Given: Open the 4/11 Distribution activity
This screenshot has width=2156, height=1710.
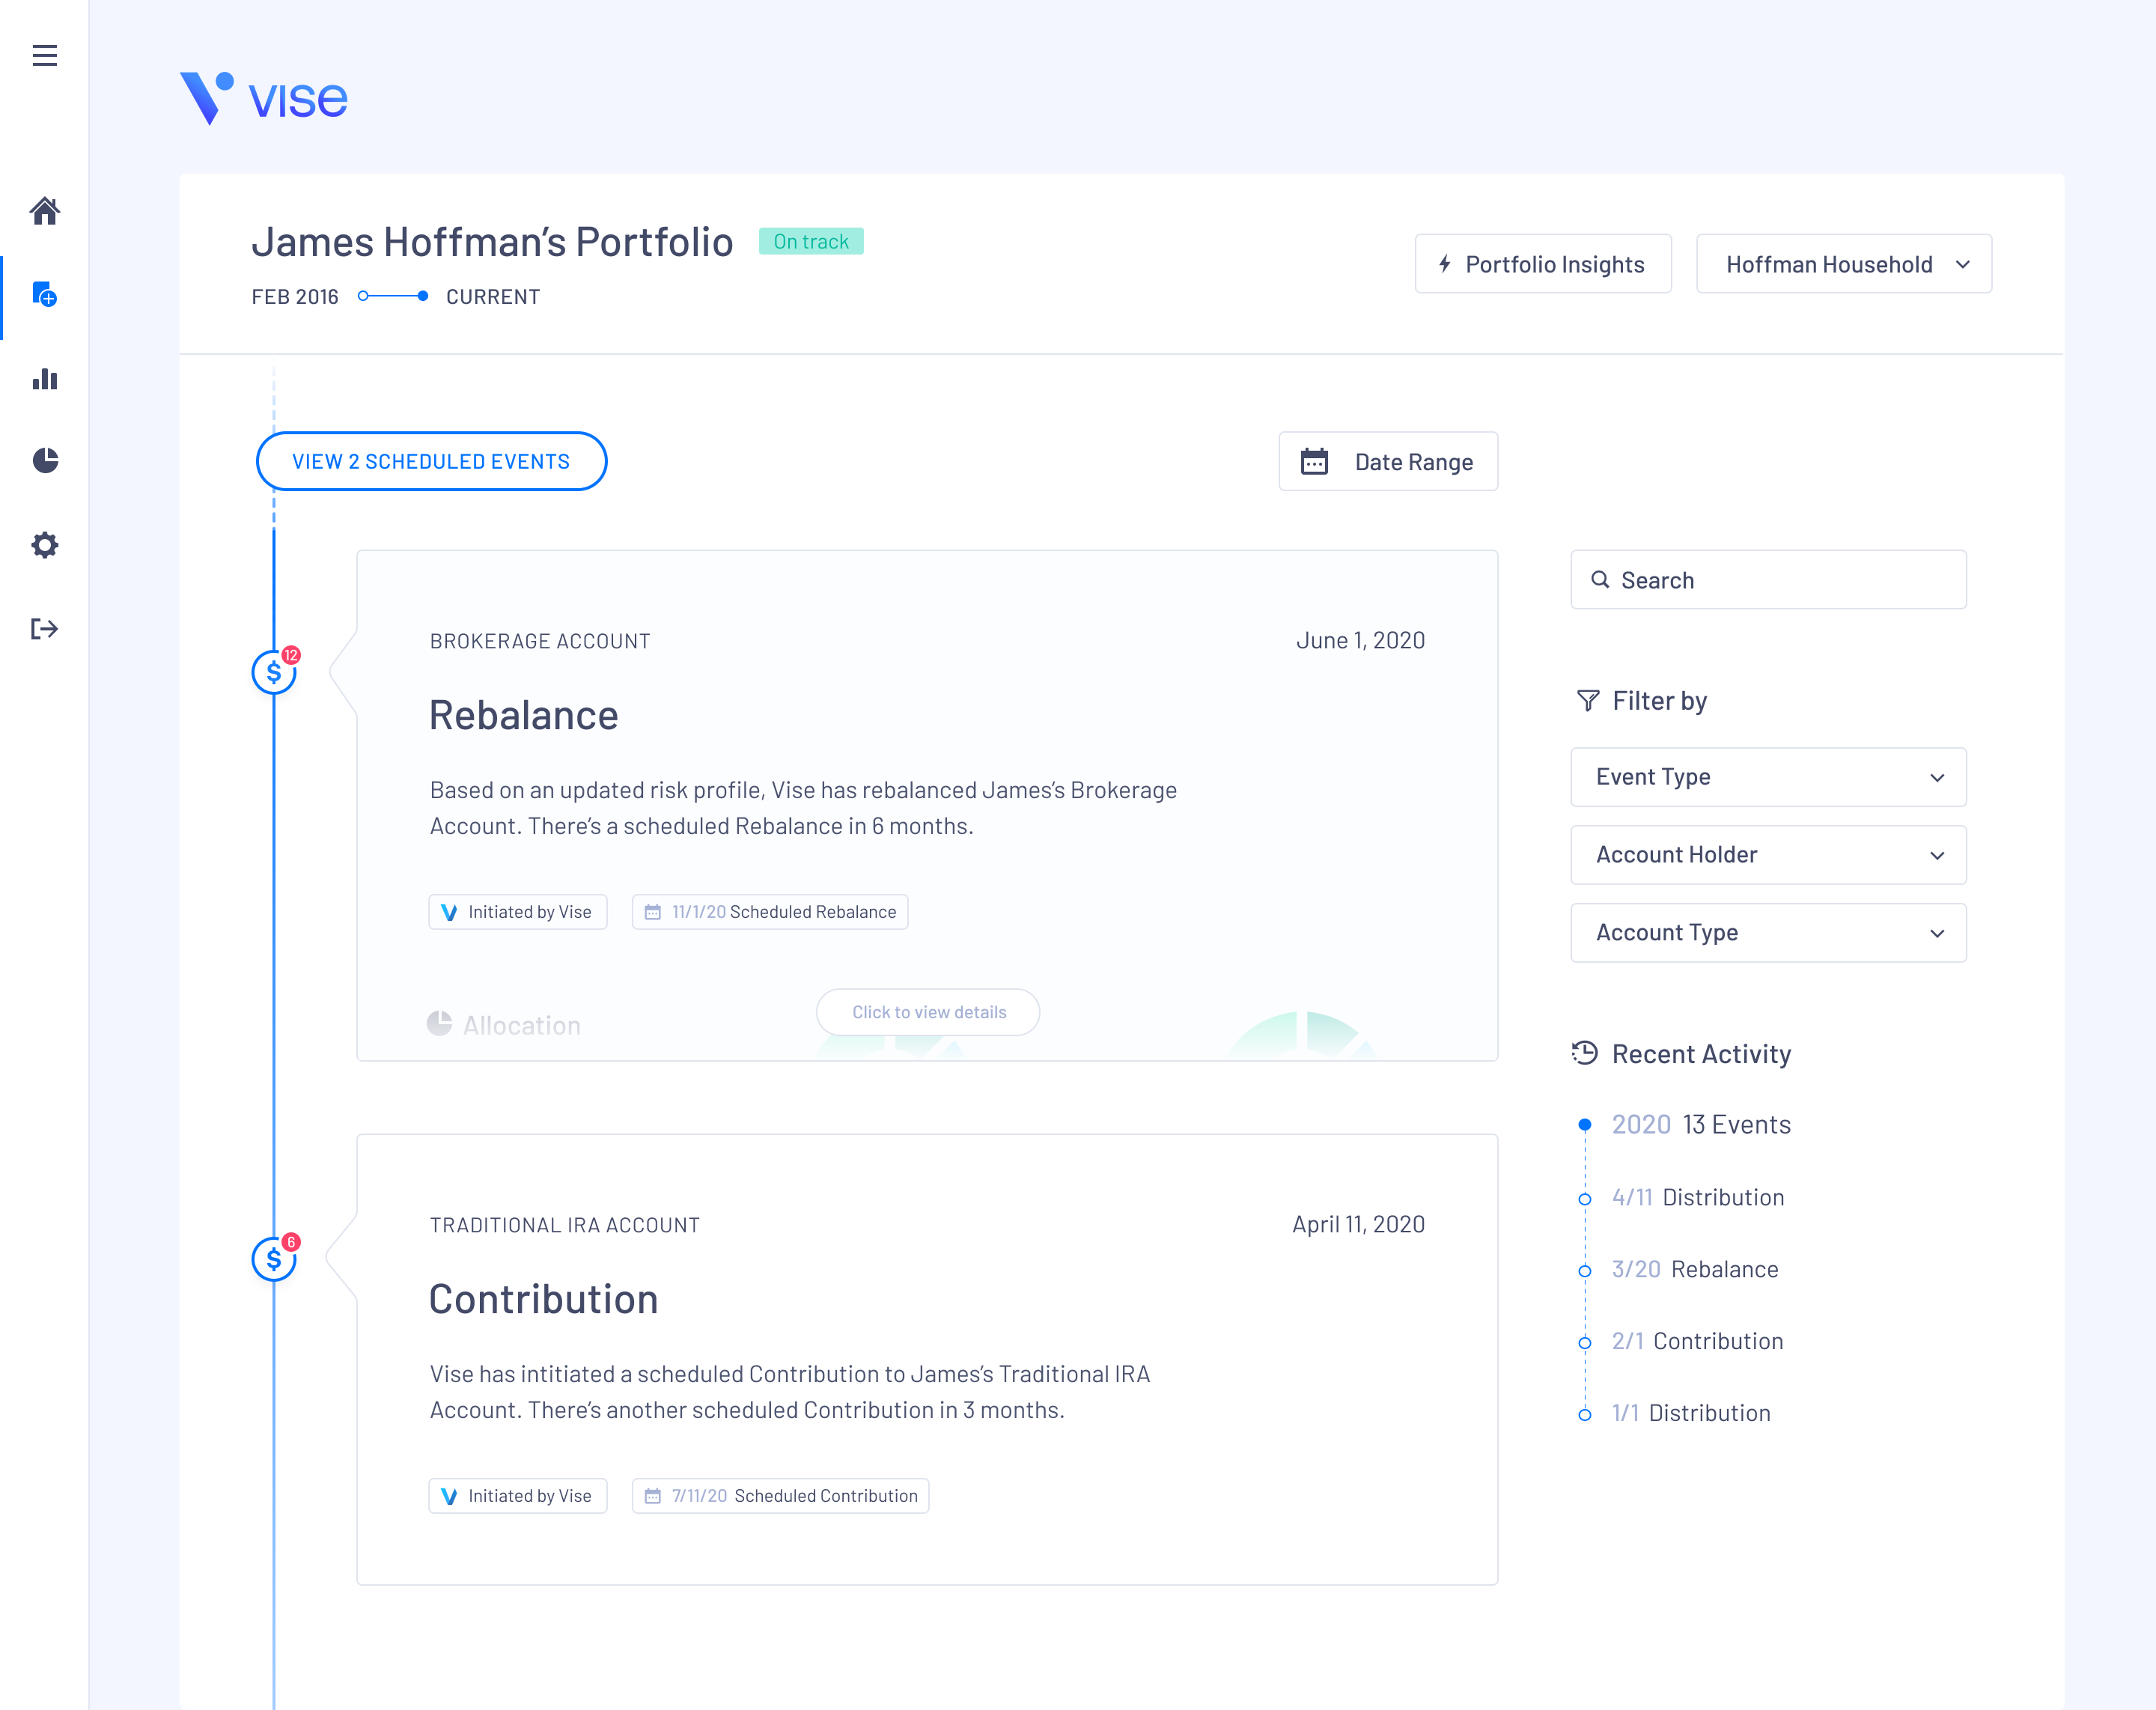Looking at the screenshot, I should click(x=1698, y=1197).
